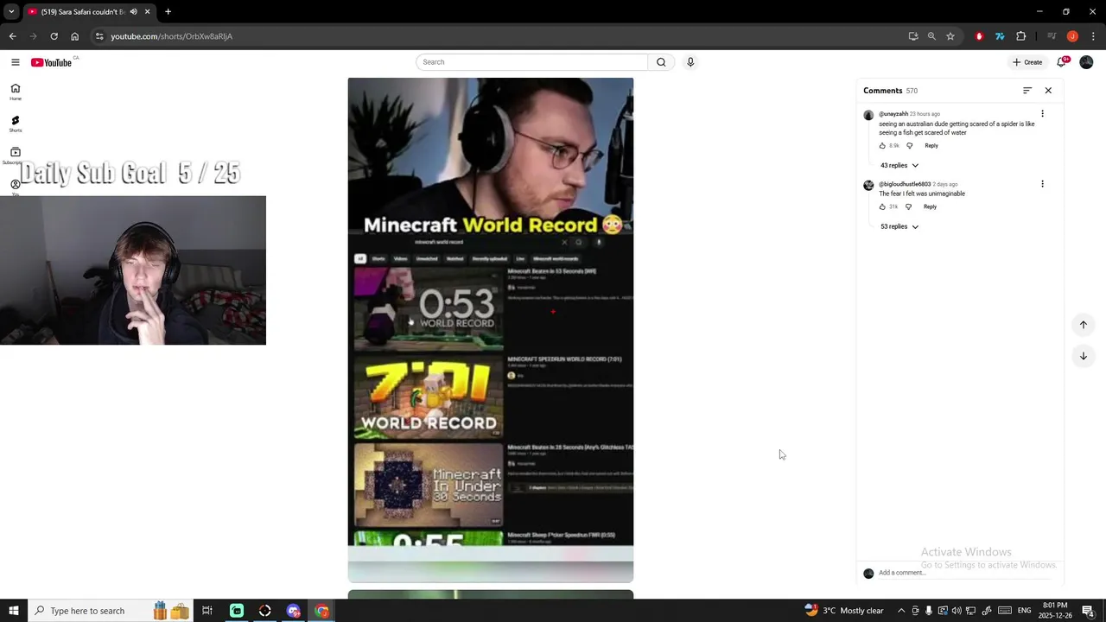The height and width of the screenshot is (622, 1106).
Task: Pause the Minecraft World Record short video
Action: 490,330
